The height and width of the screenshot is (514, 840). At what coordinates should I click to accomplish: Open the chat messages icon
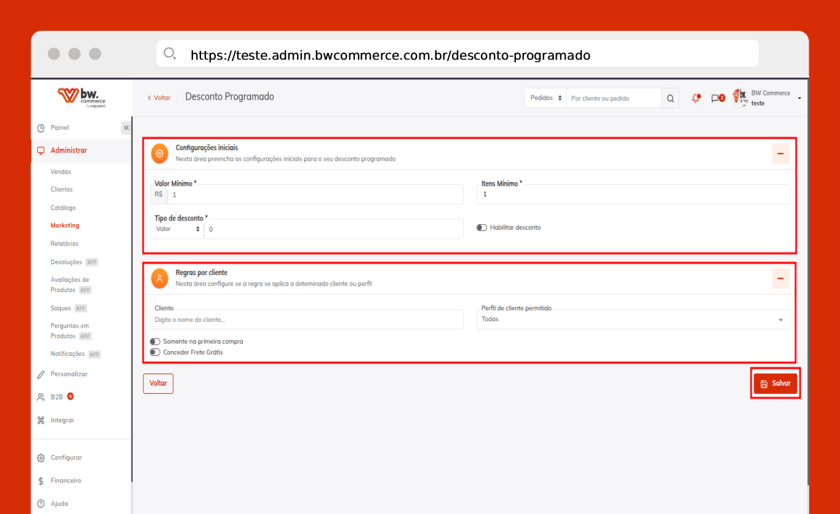pyautogui.click(x=716, y=98)
